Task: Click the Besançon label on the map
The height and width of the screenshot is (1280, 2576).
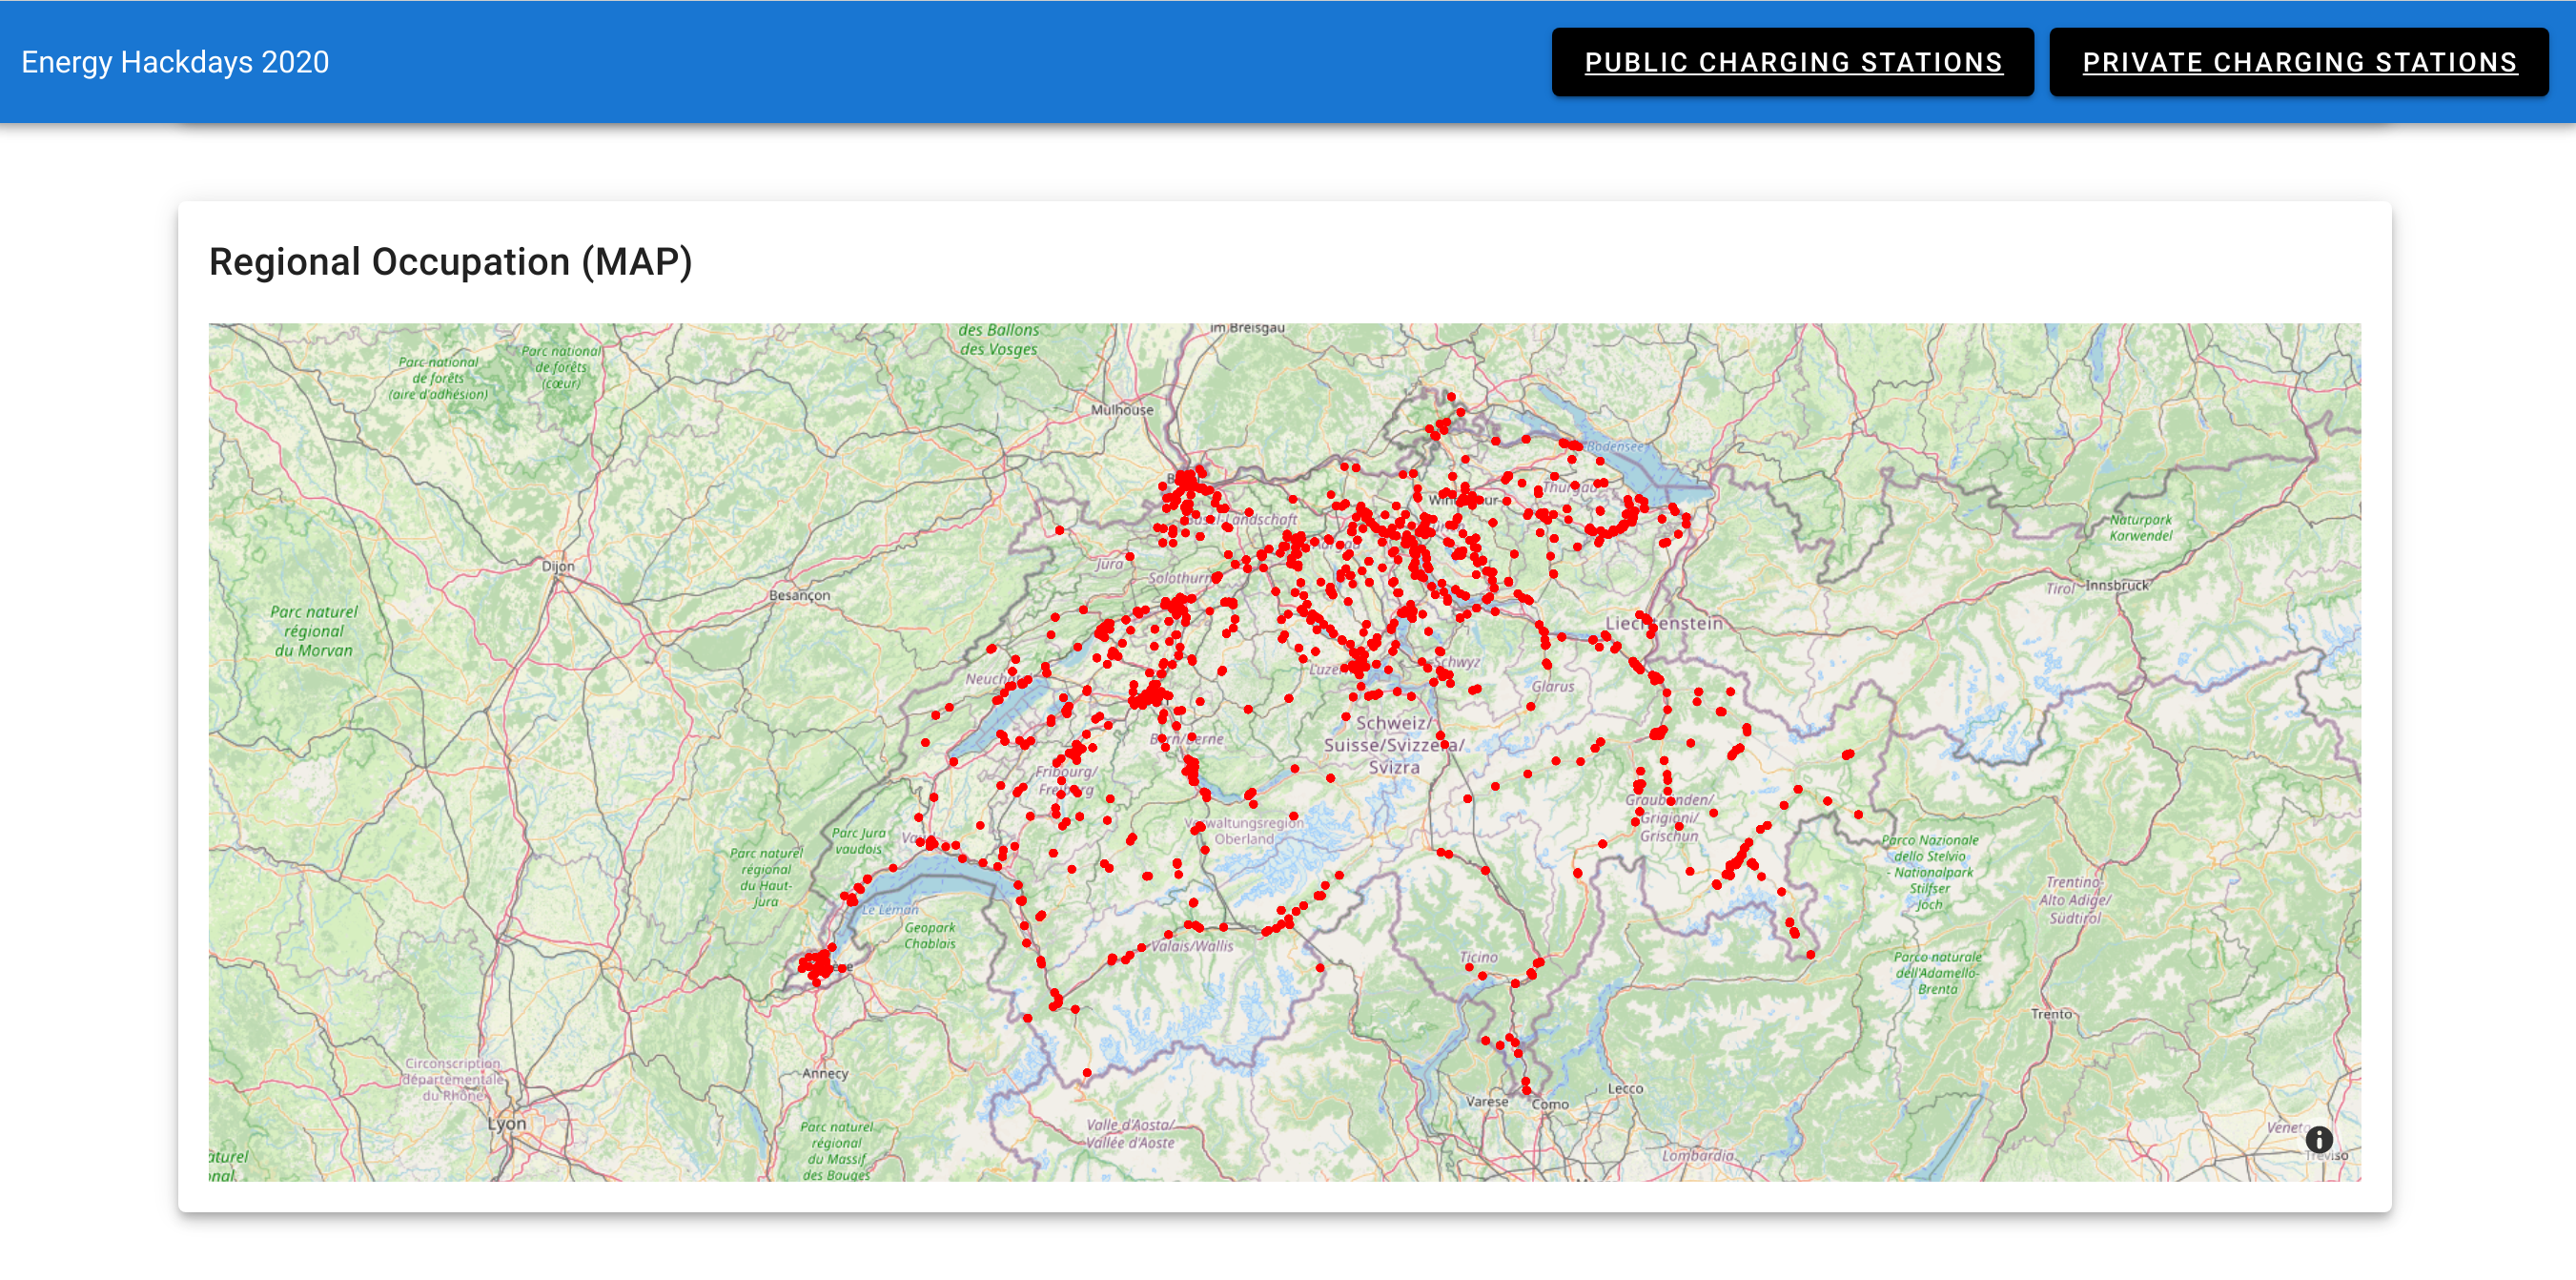Action: (x=799, y=595)
